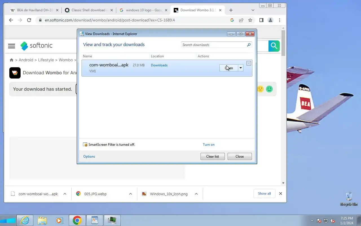Open File Explorer from taskbar
Screen dimensions: 361x226
(x=42, y=220)
